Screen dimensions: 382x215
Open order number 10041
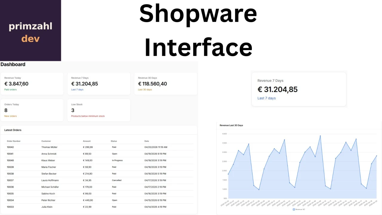(x=10, y=154)
